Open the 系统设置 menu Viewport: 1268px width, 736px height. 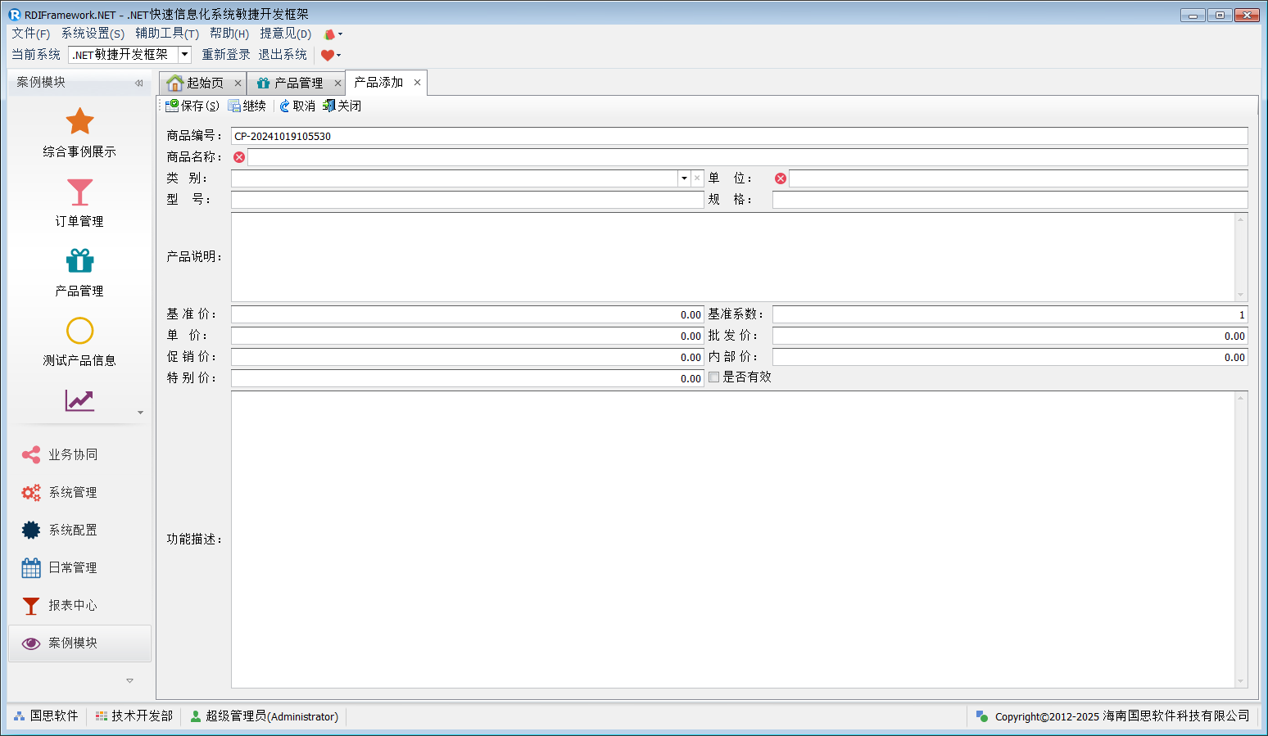pyautogui.click(x=93, y=34)
